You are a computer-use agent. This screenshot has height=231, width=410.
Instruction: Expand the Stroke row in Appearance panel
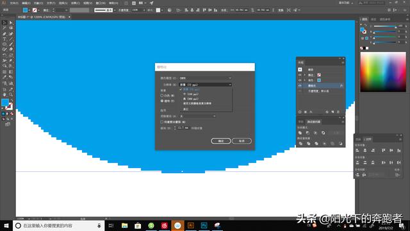305,75
